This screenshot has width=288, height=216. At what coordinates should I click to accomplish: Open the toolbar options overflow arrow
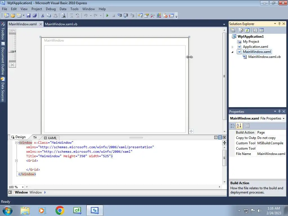point(176,16)
